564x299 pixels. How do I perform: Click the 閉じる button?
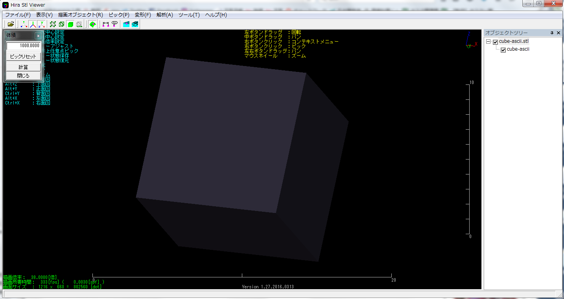click(x=23, y=75)
